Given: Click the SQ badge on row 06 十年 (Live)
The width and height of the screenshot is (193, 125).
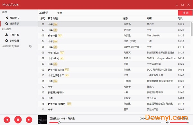Looking at the screenshot, I should 62,53.
